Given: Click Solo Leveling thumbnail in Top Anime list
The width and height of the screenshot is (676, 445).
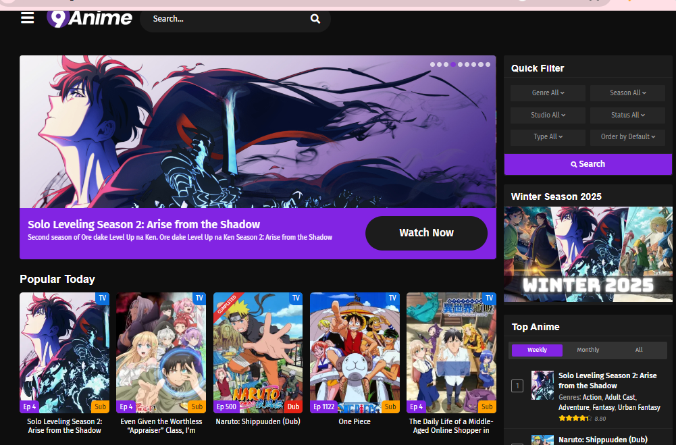Looking at the screenshot, I should pyautogui.click(x=542, y=385).
